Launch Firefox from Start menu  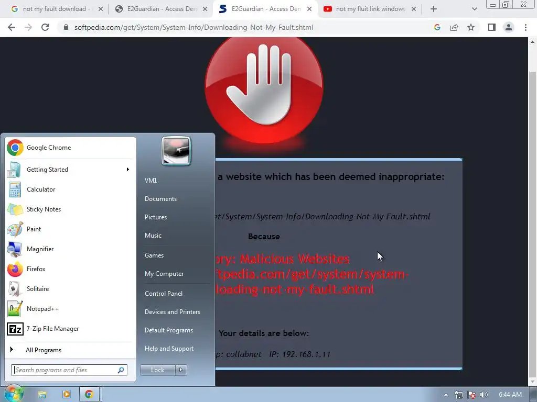point(70,269)
